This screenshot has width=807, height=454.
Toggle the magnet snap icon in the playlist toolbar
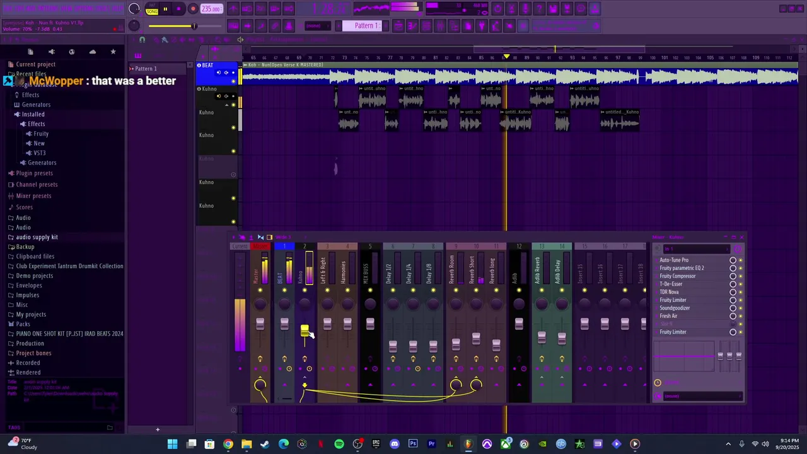tap(142, 40)
